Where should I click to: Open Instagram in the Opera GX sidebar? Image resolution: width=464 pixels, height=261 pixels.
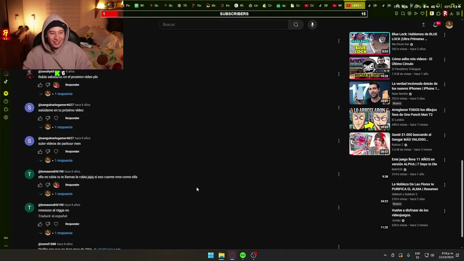pyautogui.click(x=6, y=74)
